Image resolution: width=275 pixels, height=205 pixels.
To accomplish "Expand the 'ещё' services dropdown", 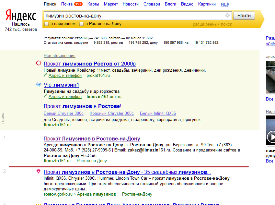I will 225,4.
